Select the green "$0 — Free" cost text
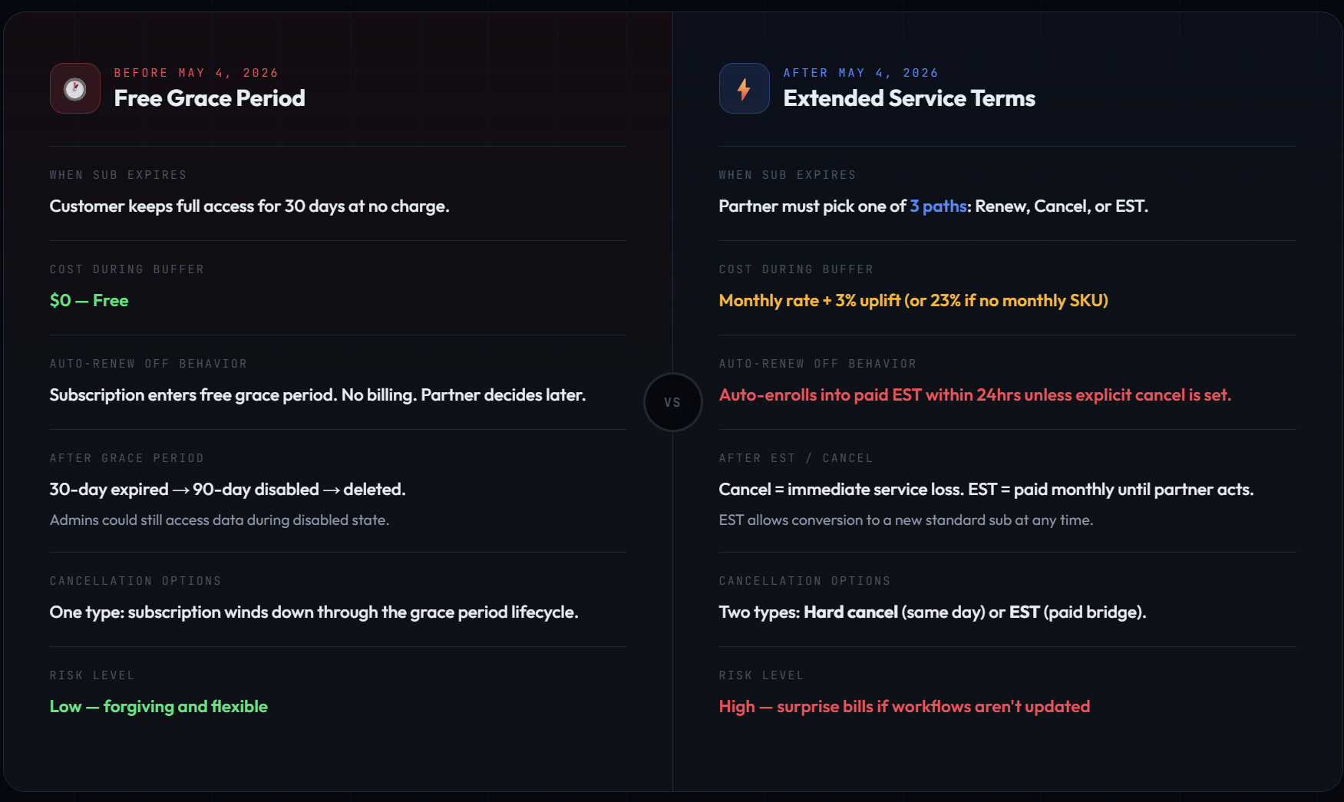The image size is (1344, 802). 89,301
